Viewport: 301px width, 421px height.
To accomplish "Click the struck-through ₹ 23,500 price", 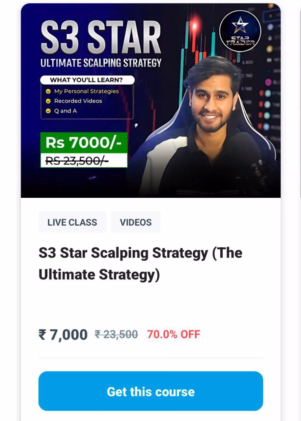I will [116, 334].
